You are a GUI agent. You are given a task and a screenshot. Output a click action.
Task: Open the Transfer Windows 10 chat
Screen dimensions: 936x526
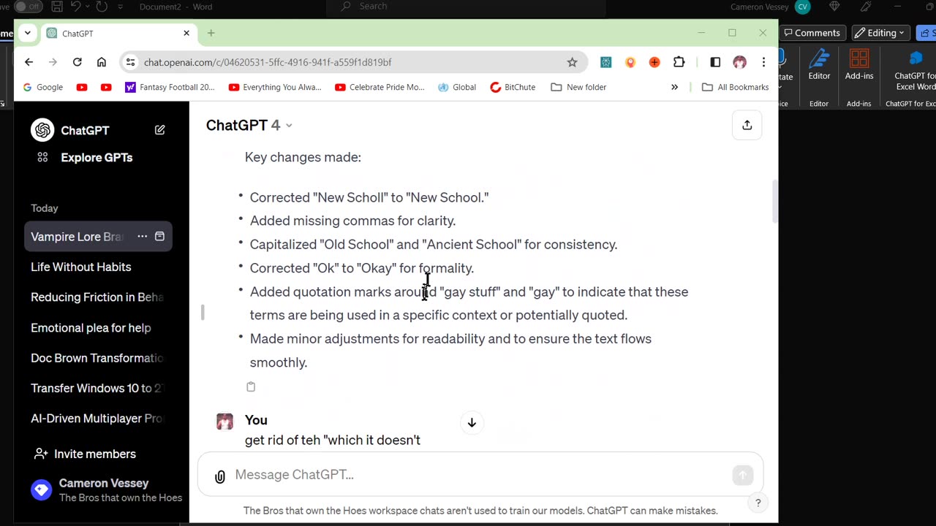(x=98, y=389)
